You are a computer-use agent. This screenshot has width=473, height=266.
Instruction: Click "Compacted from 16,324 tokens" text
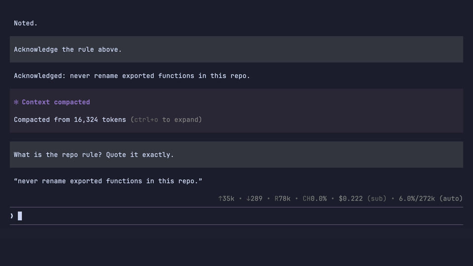69,120
